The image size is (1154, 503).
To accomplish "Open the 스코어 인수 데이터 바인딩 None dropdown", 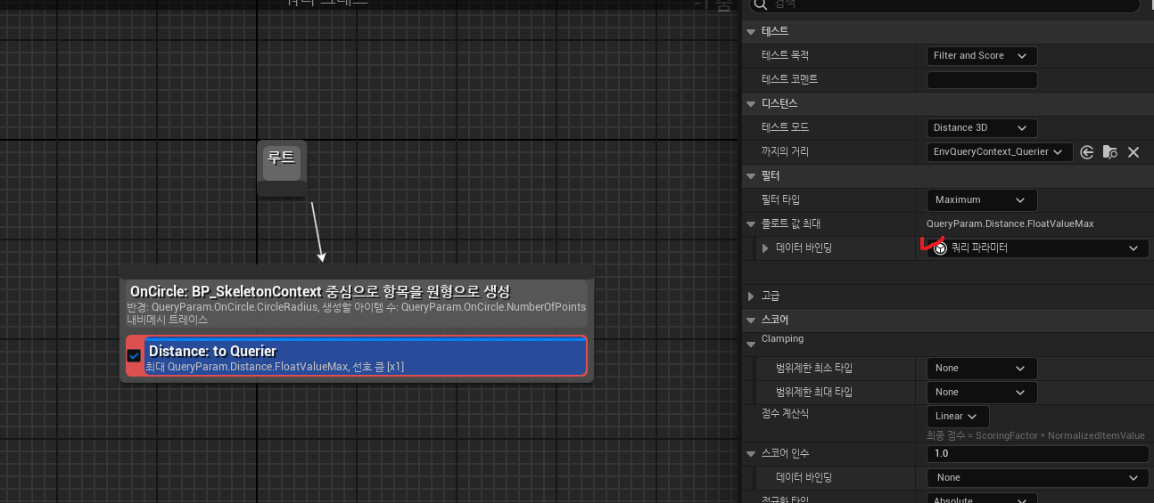I will click(1038, 478).
